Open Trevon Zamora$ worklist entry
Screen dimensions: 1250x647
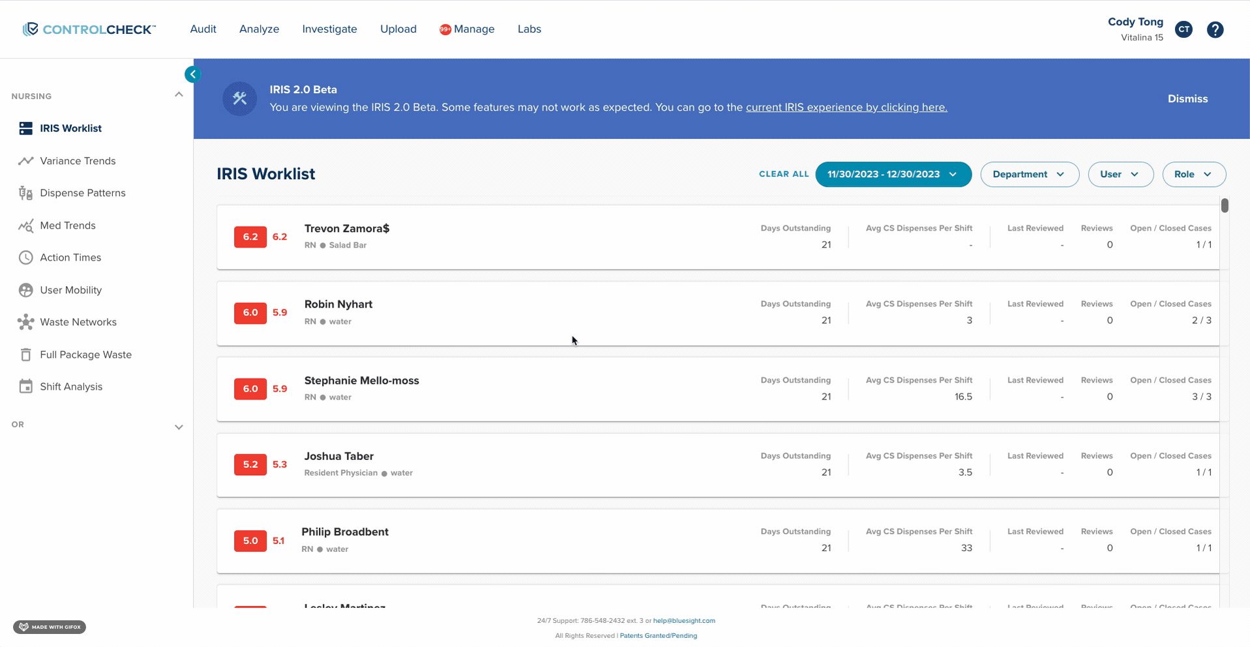click(718, 237)
